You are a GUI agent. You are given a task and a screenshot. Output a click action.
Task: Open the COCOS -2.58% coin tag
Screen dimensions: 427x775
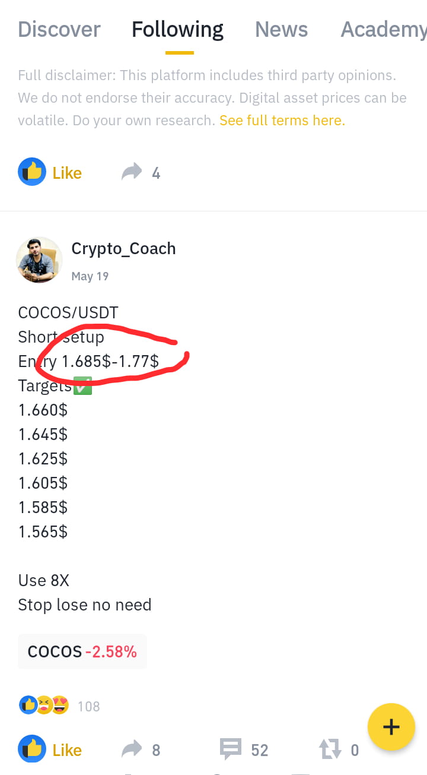(82, 651)
